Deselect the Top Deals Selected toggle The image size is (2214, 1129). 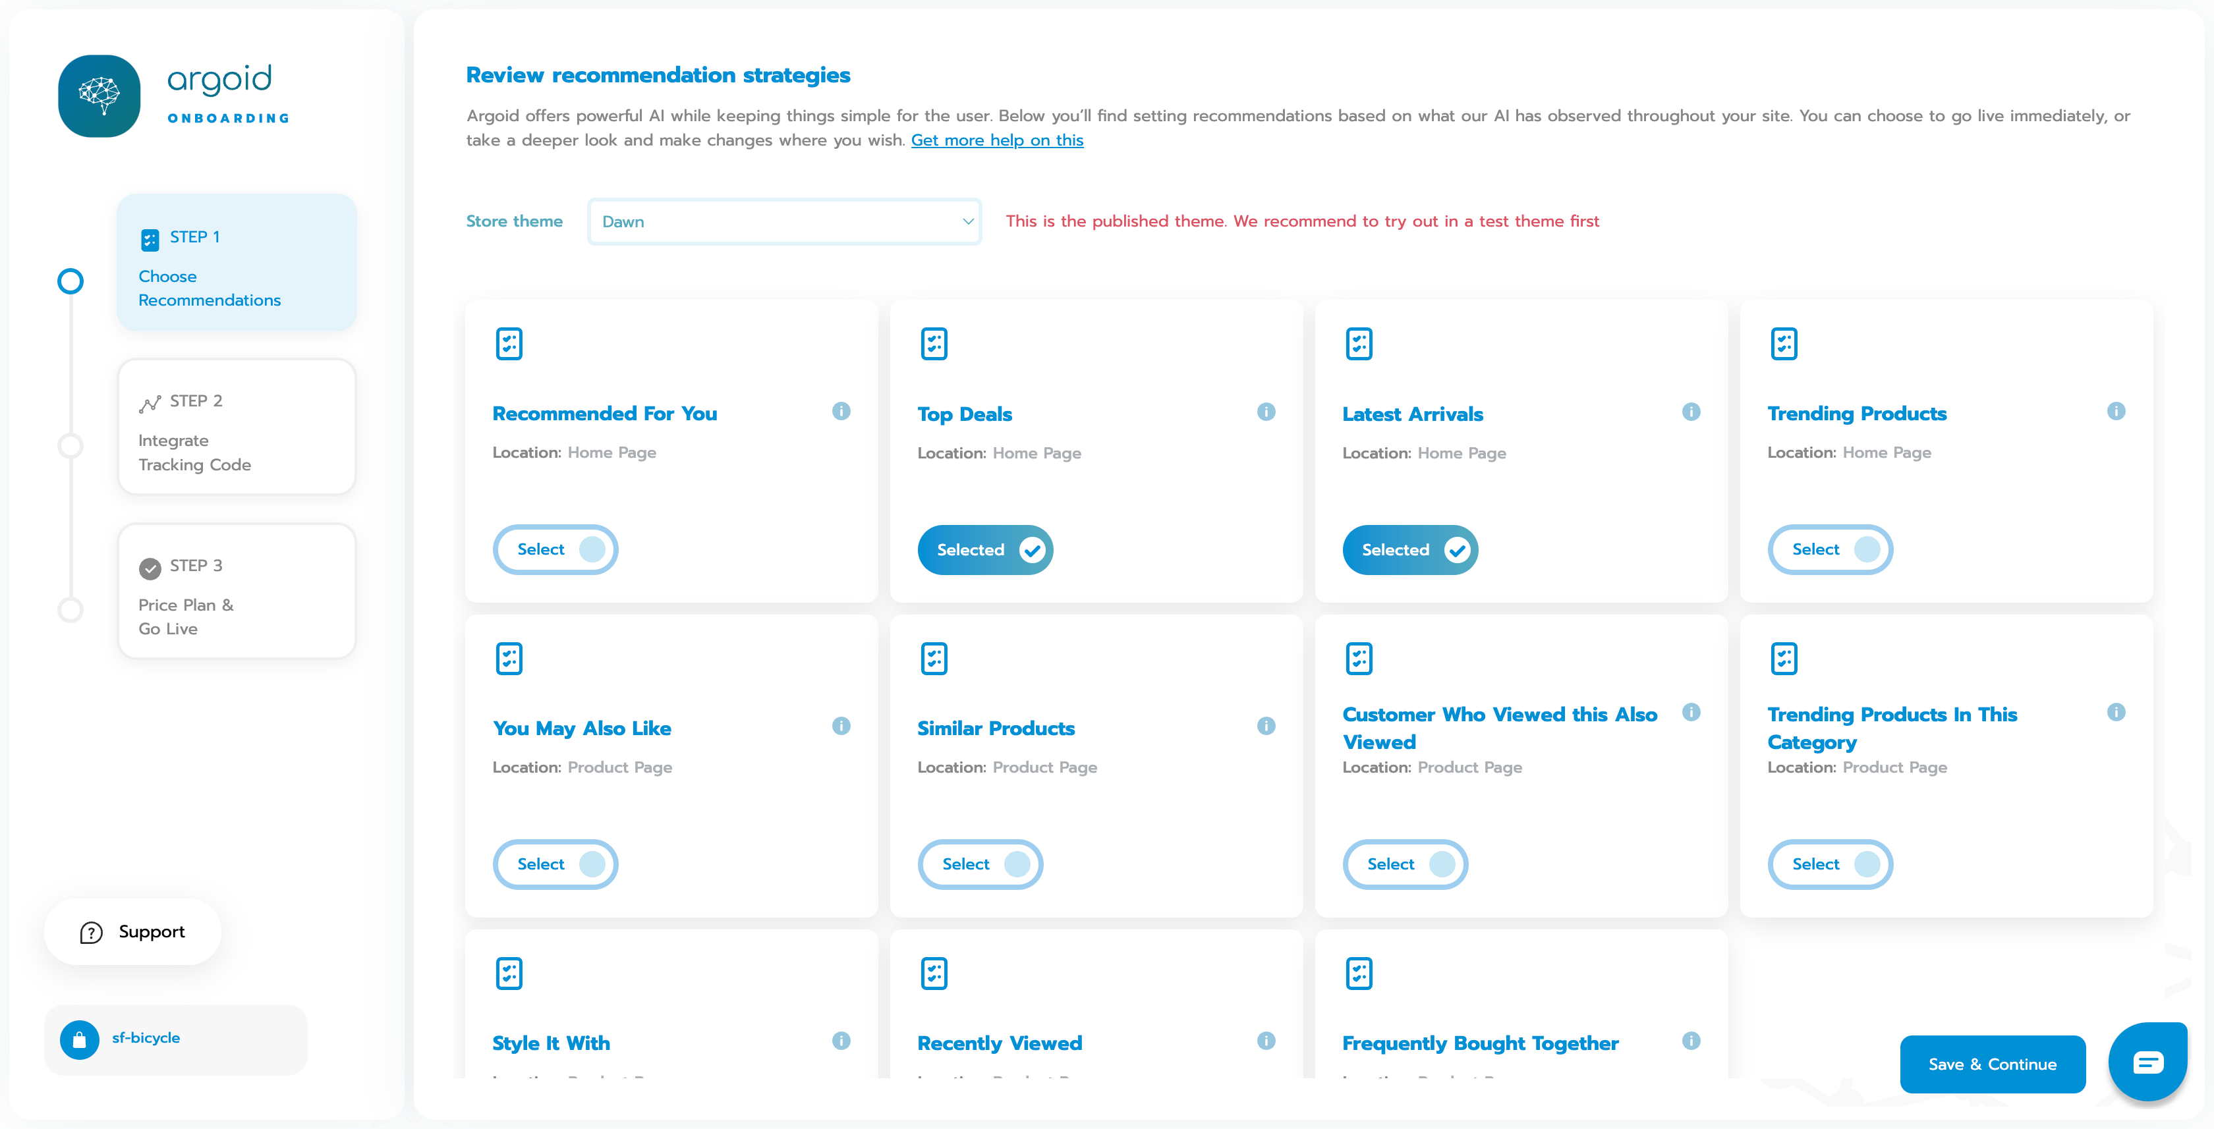(985, 550)
